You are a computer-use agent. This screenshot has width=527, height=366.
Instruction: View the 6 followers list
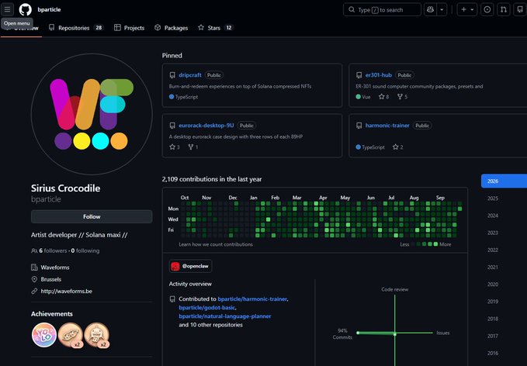[53, 250]
